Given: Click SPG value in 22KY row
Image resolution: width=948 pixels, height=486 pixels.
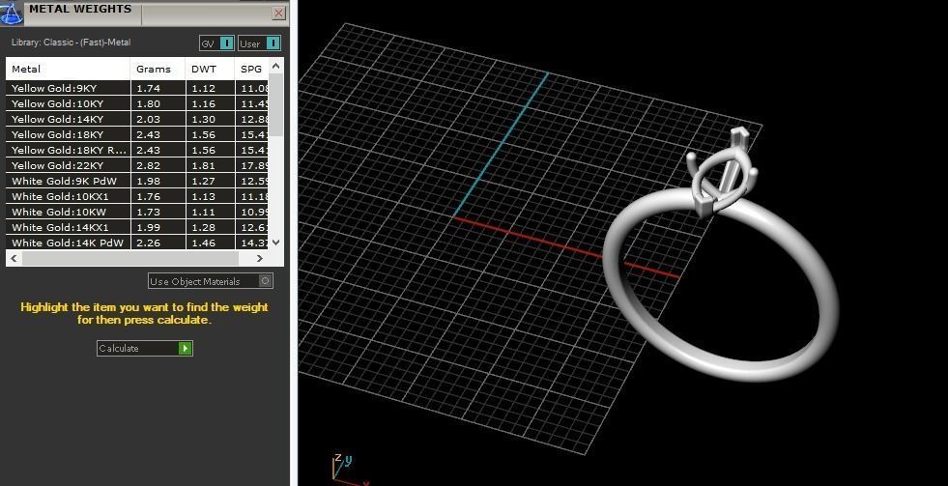Looking at the screenshot, I should pyautogui.click(x=254, y=165).
